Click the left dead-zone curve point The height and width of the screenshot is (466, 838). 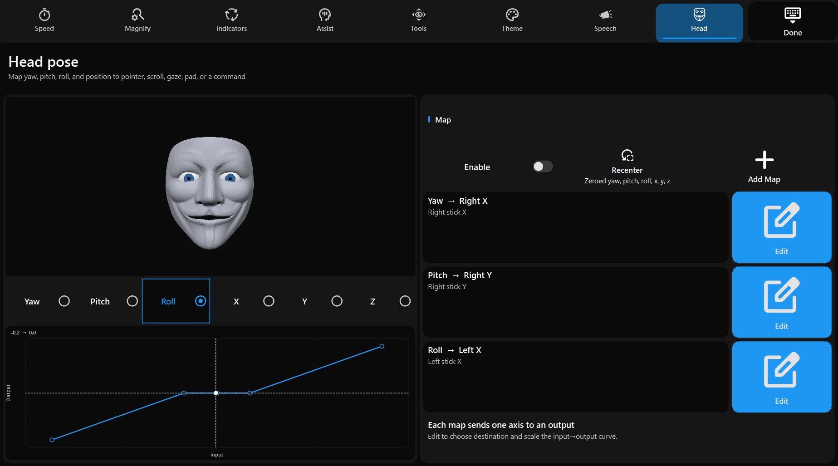[x=184, y=393]
